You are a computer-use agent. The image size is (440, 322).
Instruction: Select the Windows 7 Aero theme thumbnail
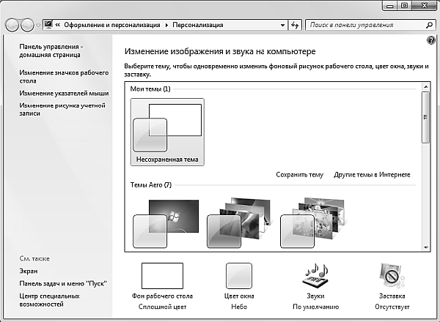click(166, 224)
